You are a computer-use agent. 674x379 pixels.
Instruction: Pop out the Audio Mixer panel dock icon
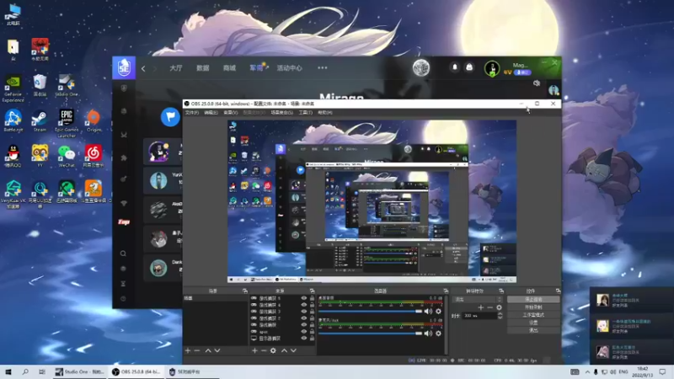(x=446, y=291)
